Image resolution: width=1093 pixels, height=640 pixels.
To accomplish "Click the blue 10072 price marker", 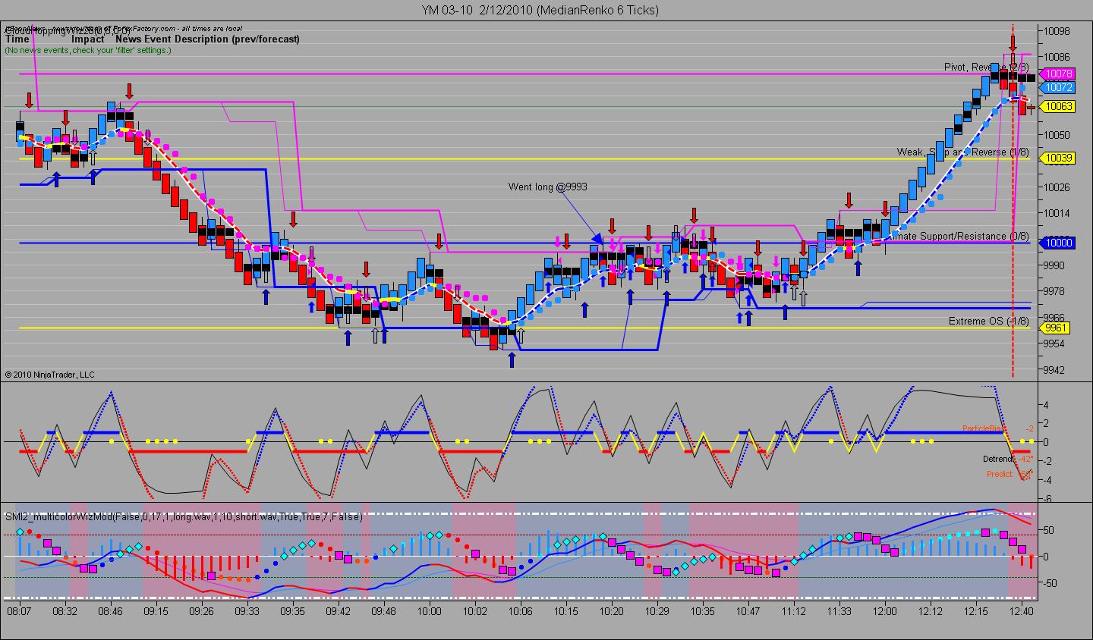I will [x=1058, y=87].
